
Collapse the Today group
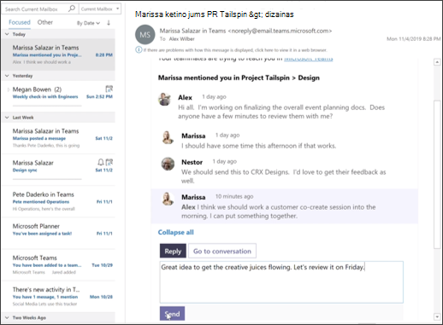(x=7, y=34)
